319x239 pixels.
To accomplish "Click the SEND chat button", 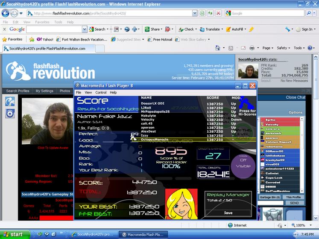I will [x=294, y=203].
